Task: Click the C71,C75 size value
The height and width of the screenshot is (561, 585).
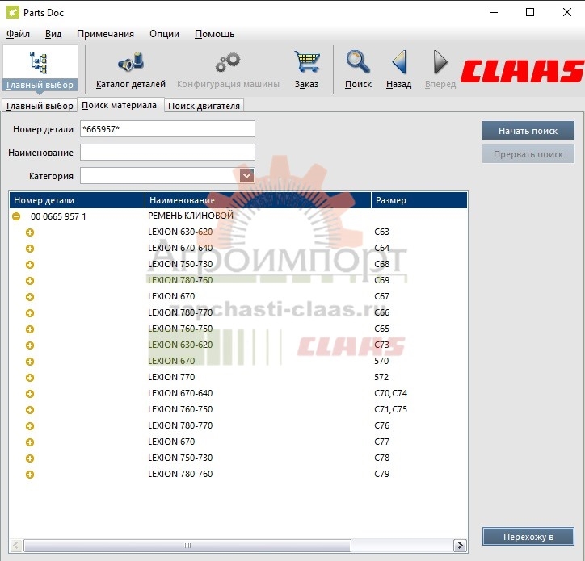Action: point(390,409)
